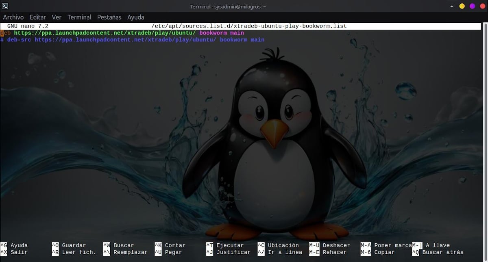Open the Archivo menu
The height and width of the screenshot is (262, 488).
13,17
